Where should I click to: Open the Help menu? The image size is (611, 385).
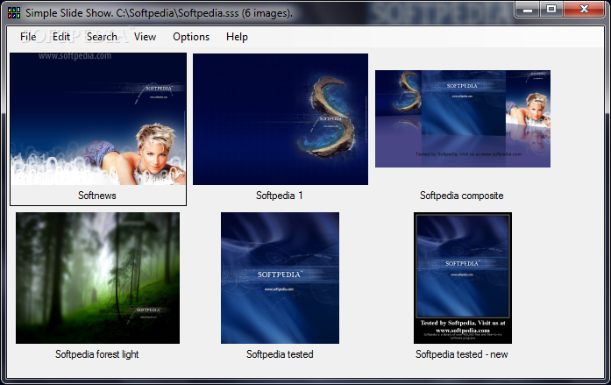pyautogui.click(x=237, y=37)
